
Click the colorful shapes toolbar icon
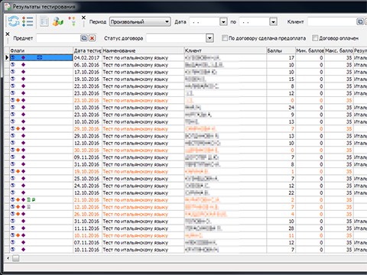pyautogui.click(x=58, y=21)
